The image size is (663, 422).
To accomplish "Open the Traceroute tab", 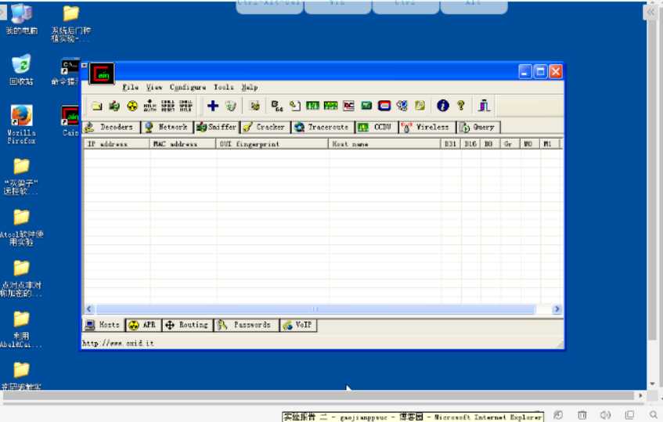I will point(322,127).
